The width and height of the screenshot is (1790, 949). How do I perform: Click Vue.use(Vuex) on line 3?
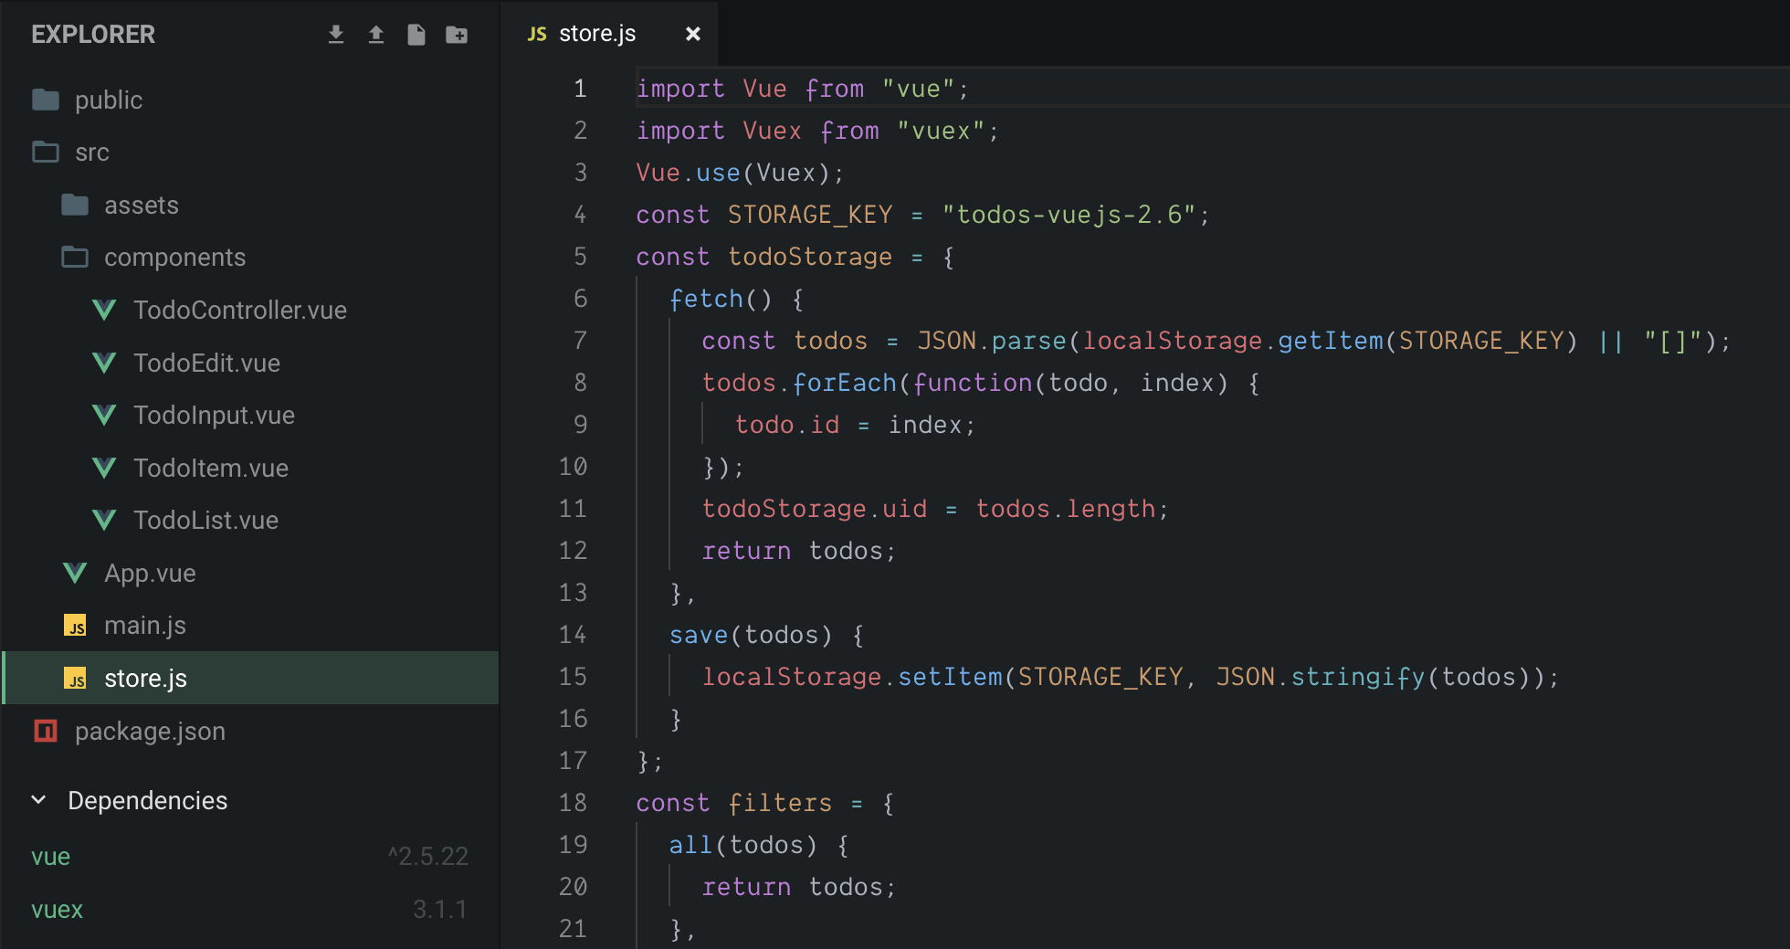[740, 173]
